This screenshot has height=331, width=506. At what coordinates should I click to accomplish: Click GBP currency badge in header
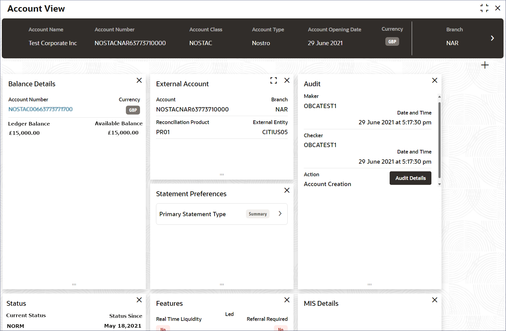(392, 41)
